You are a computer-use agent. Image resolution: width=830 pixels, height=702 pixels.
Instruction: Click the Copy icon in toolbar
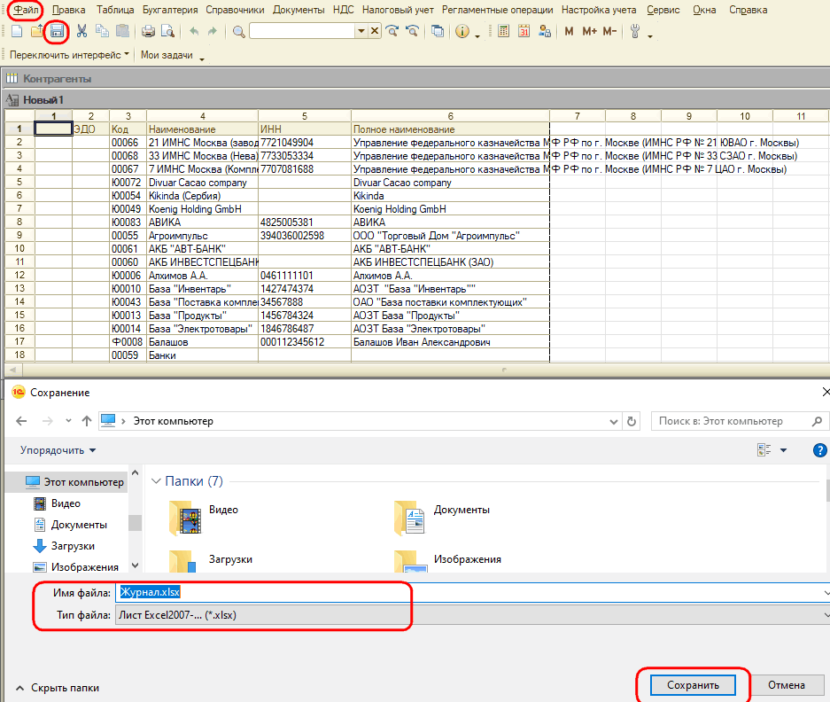[102, 31]
